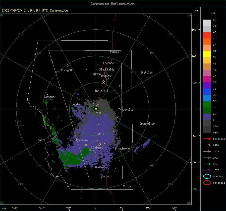This screenshot has height=211, width=226.
Task: Click the ThreeHills label on map
Action: point(126,110)
